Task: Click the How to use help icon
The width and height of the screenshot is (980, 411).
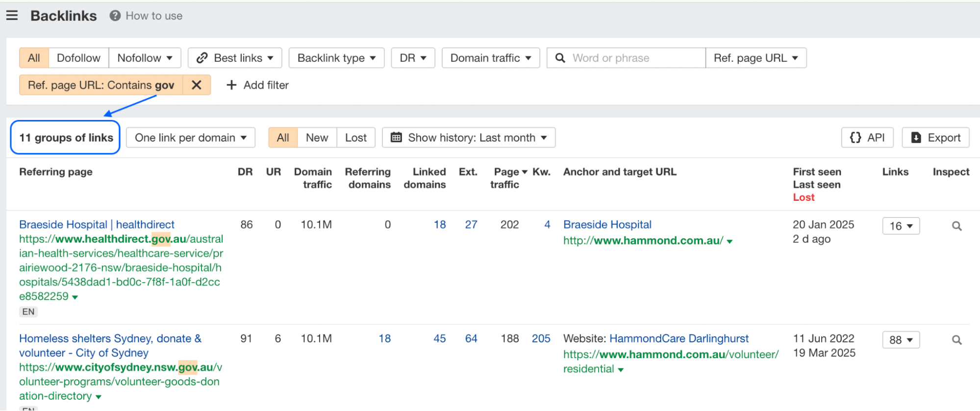Action: 115,16
